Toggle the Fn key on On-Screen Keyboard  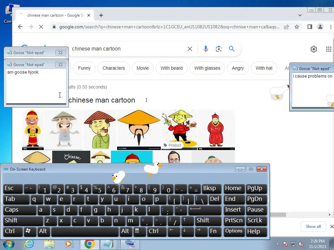(x=215, y=232)
